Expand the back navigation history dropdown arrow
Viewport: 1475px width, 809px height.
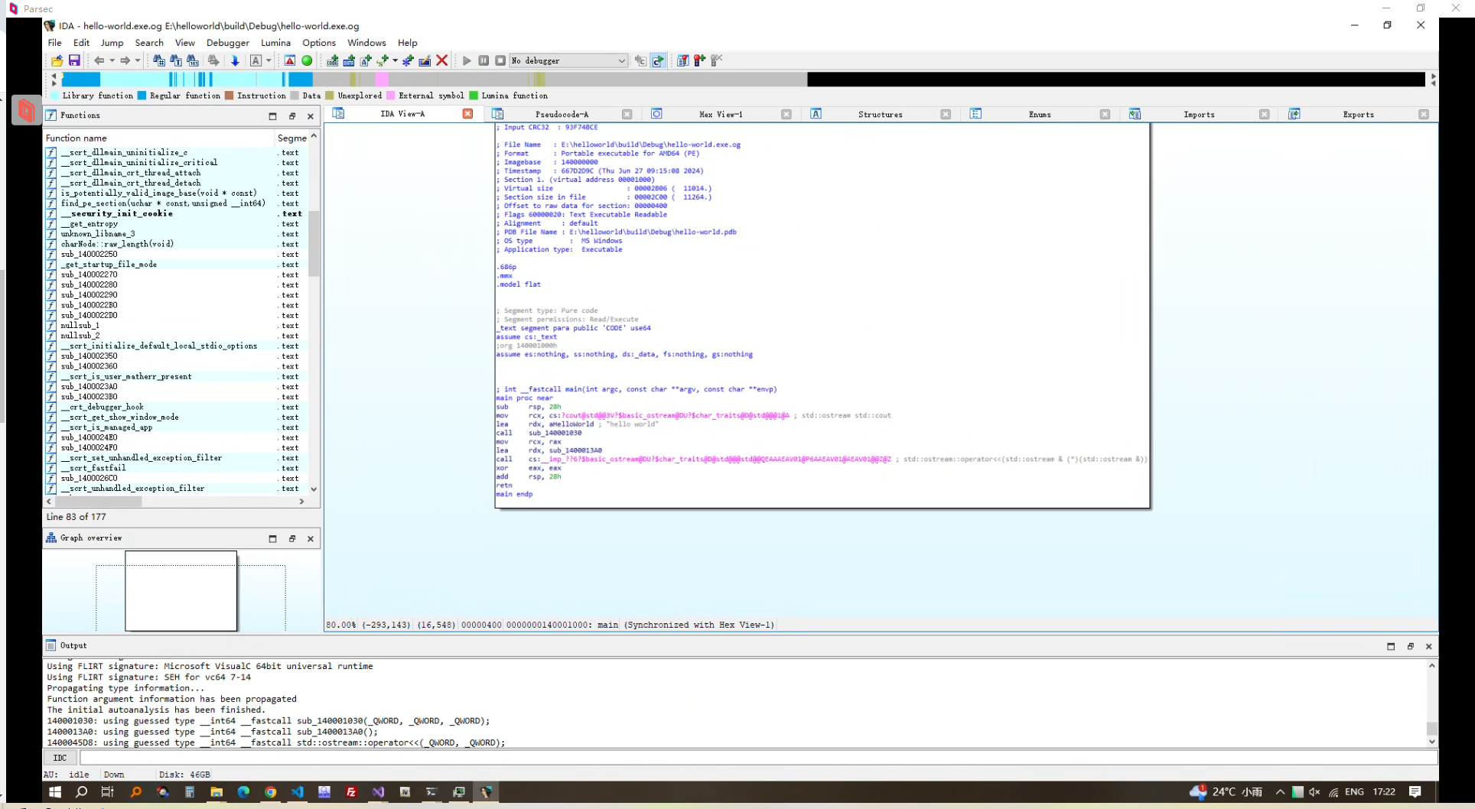[112, 60]
